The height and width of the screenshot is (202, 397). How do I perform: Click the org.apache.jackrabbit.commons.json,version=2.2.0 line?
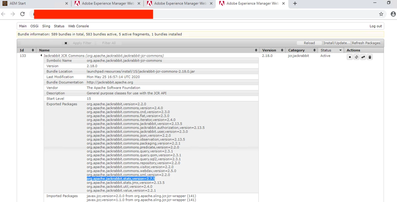(129, 135)
